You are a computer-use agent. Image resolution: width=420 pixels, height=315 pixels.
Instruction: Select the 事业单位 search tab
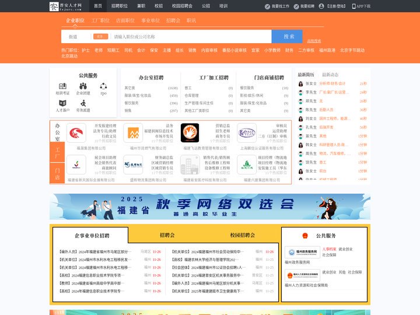[150, 20]
